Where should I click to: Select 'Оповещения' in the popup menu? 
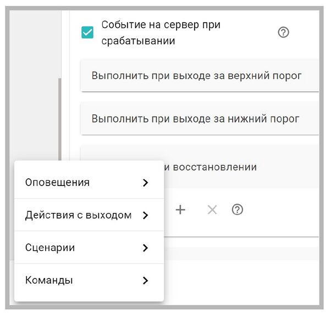[58, 183]
